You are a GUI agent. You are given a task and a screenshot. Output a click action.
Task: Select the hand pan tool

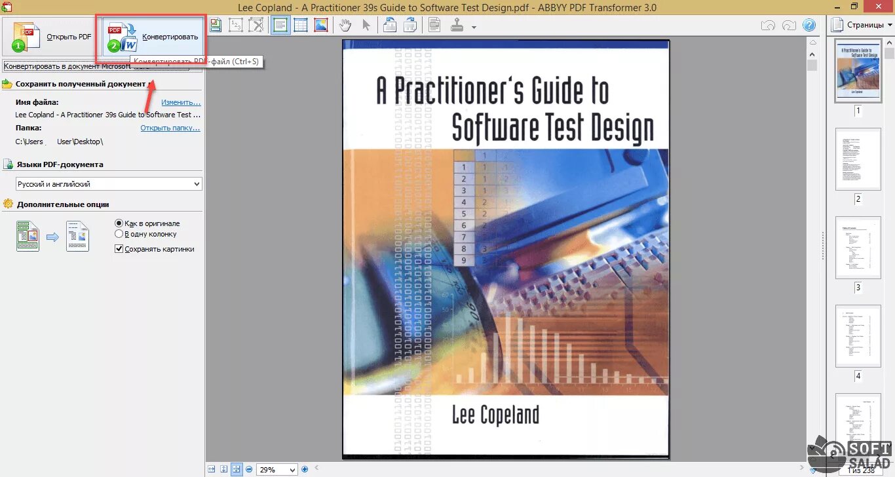point(345,26)
